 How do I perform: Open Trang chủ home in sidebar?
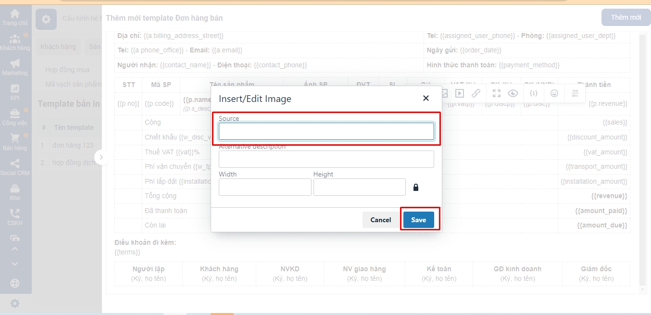(x=15, y=17)
